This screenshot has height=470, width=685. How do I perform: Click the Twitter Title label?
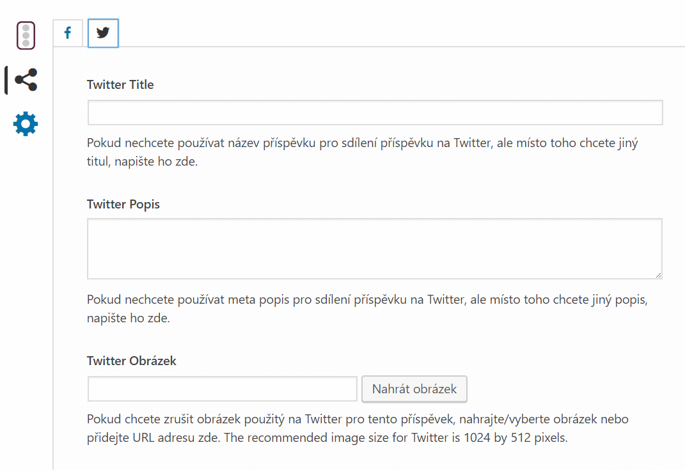point(120,84)
